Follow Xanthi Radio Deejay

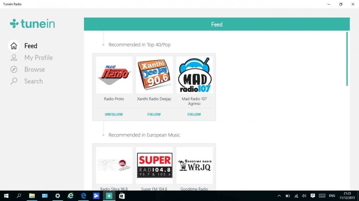[x=154, y=115]
